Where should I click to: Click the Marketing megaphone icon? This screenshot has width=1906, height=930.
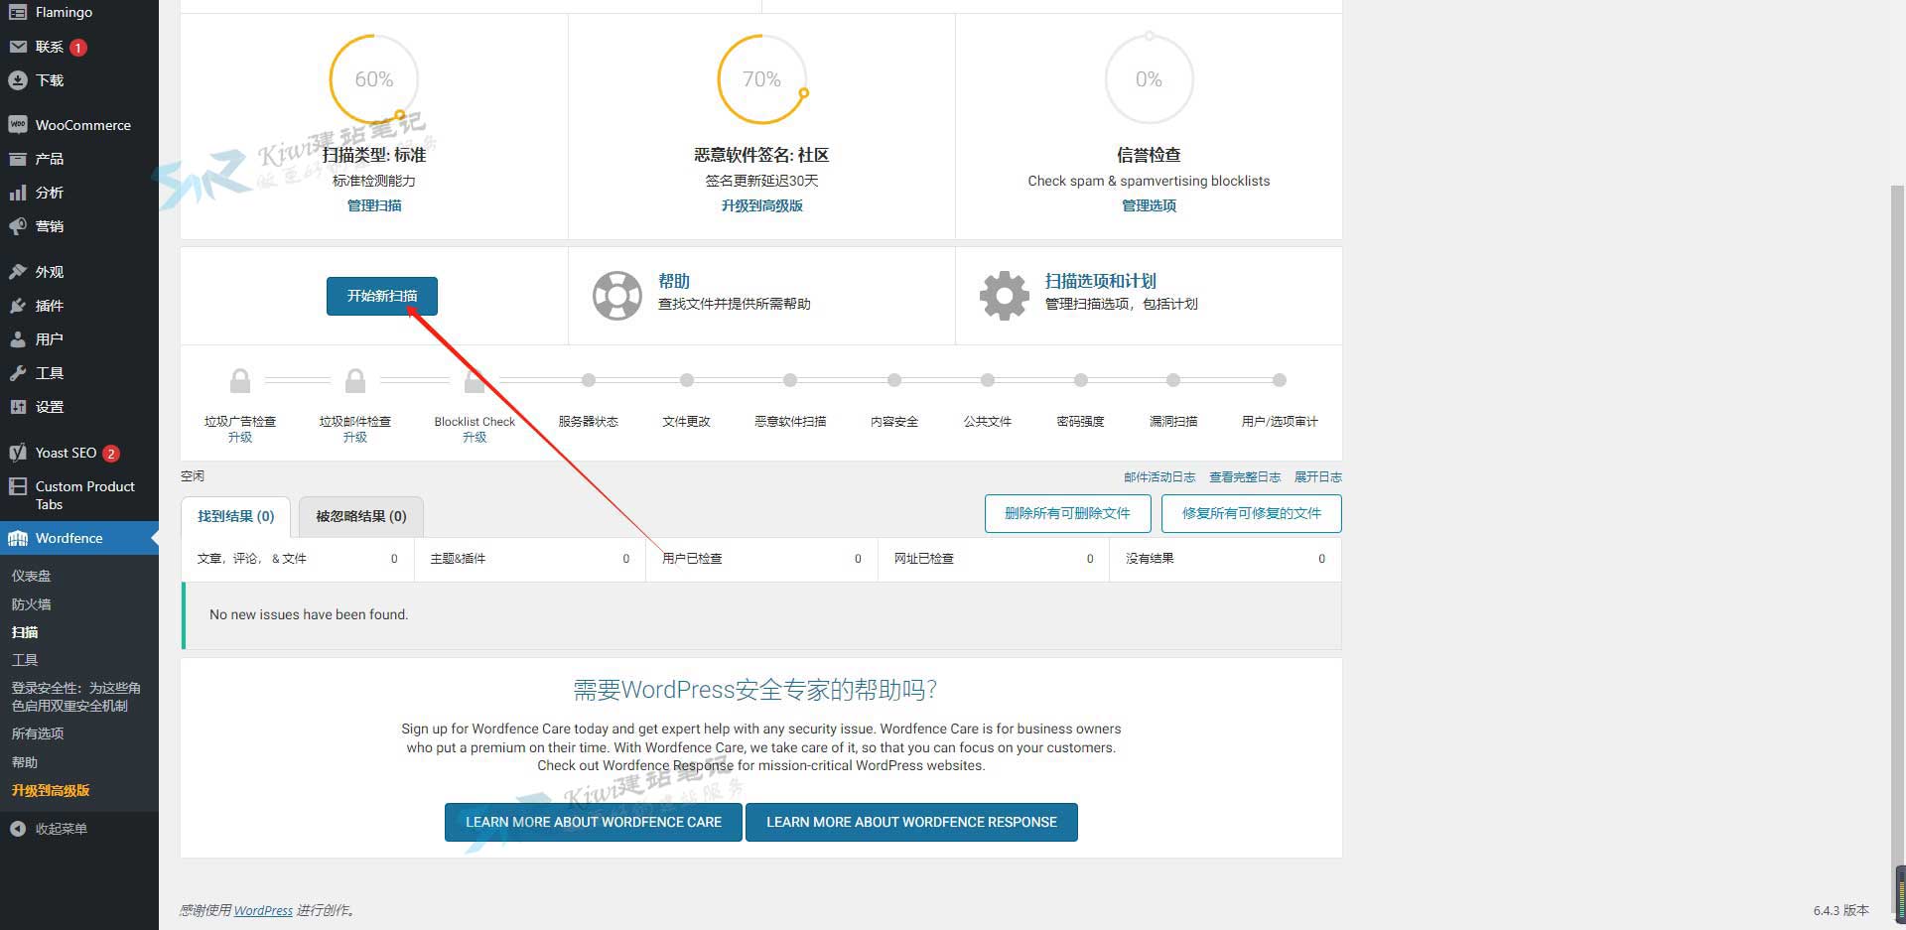18,226
